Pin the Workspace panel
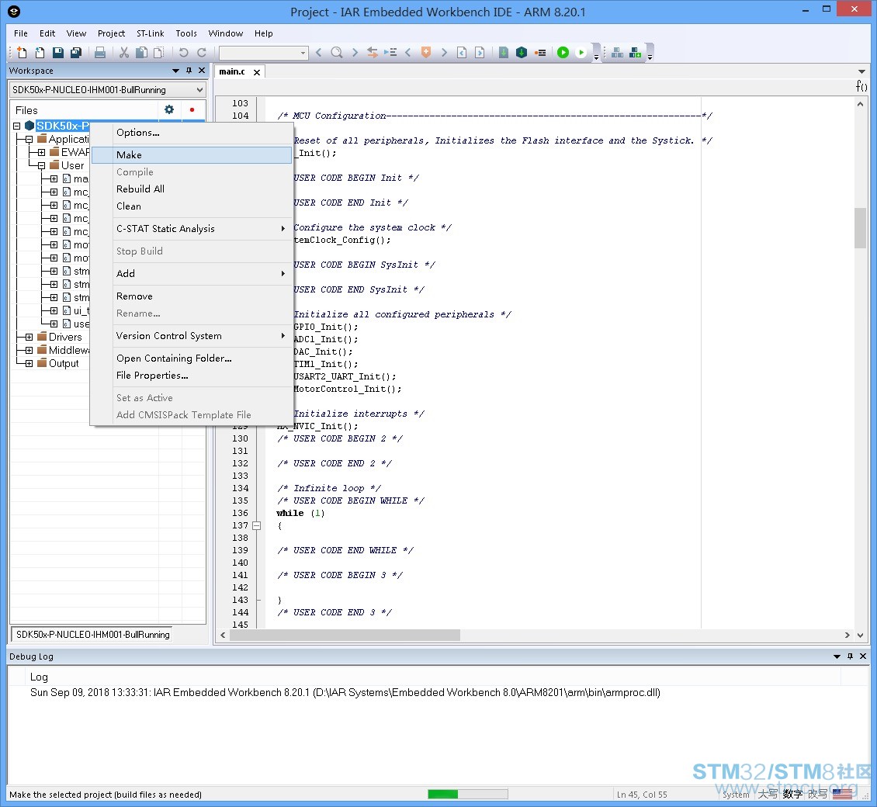The width and height of the screenshot is (877, 807). pyautogui.click(x=189, y=71)
